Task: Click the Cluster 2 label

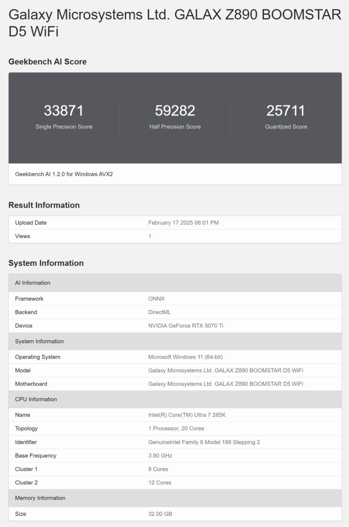Action: tap(26, 483)
